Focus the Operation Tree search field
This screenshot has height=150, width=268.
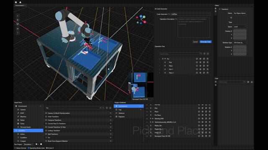(180, 54)
